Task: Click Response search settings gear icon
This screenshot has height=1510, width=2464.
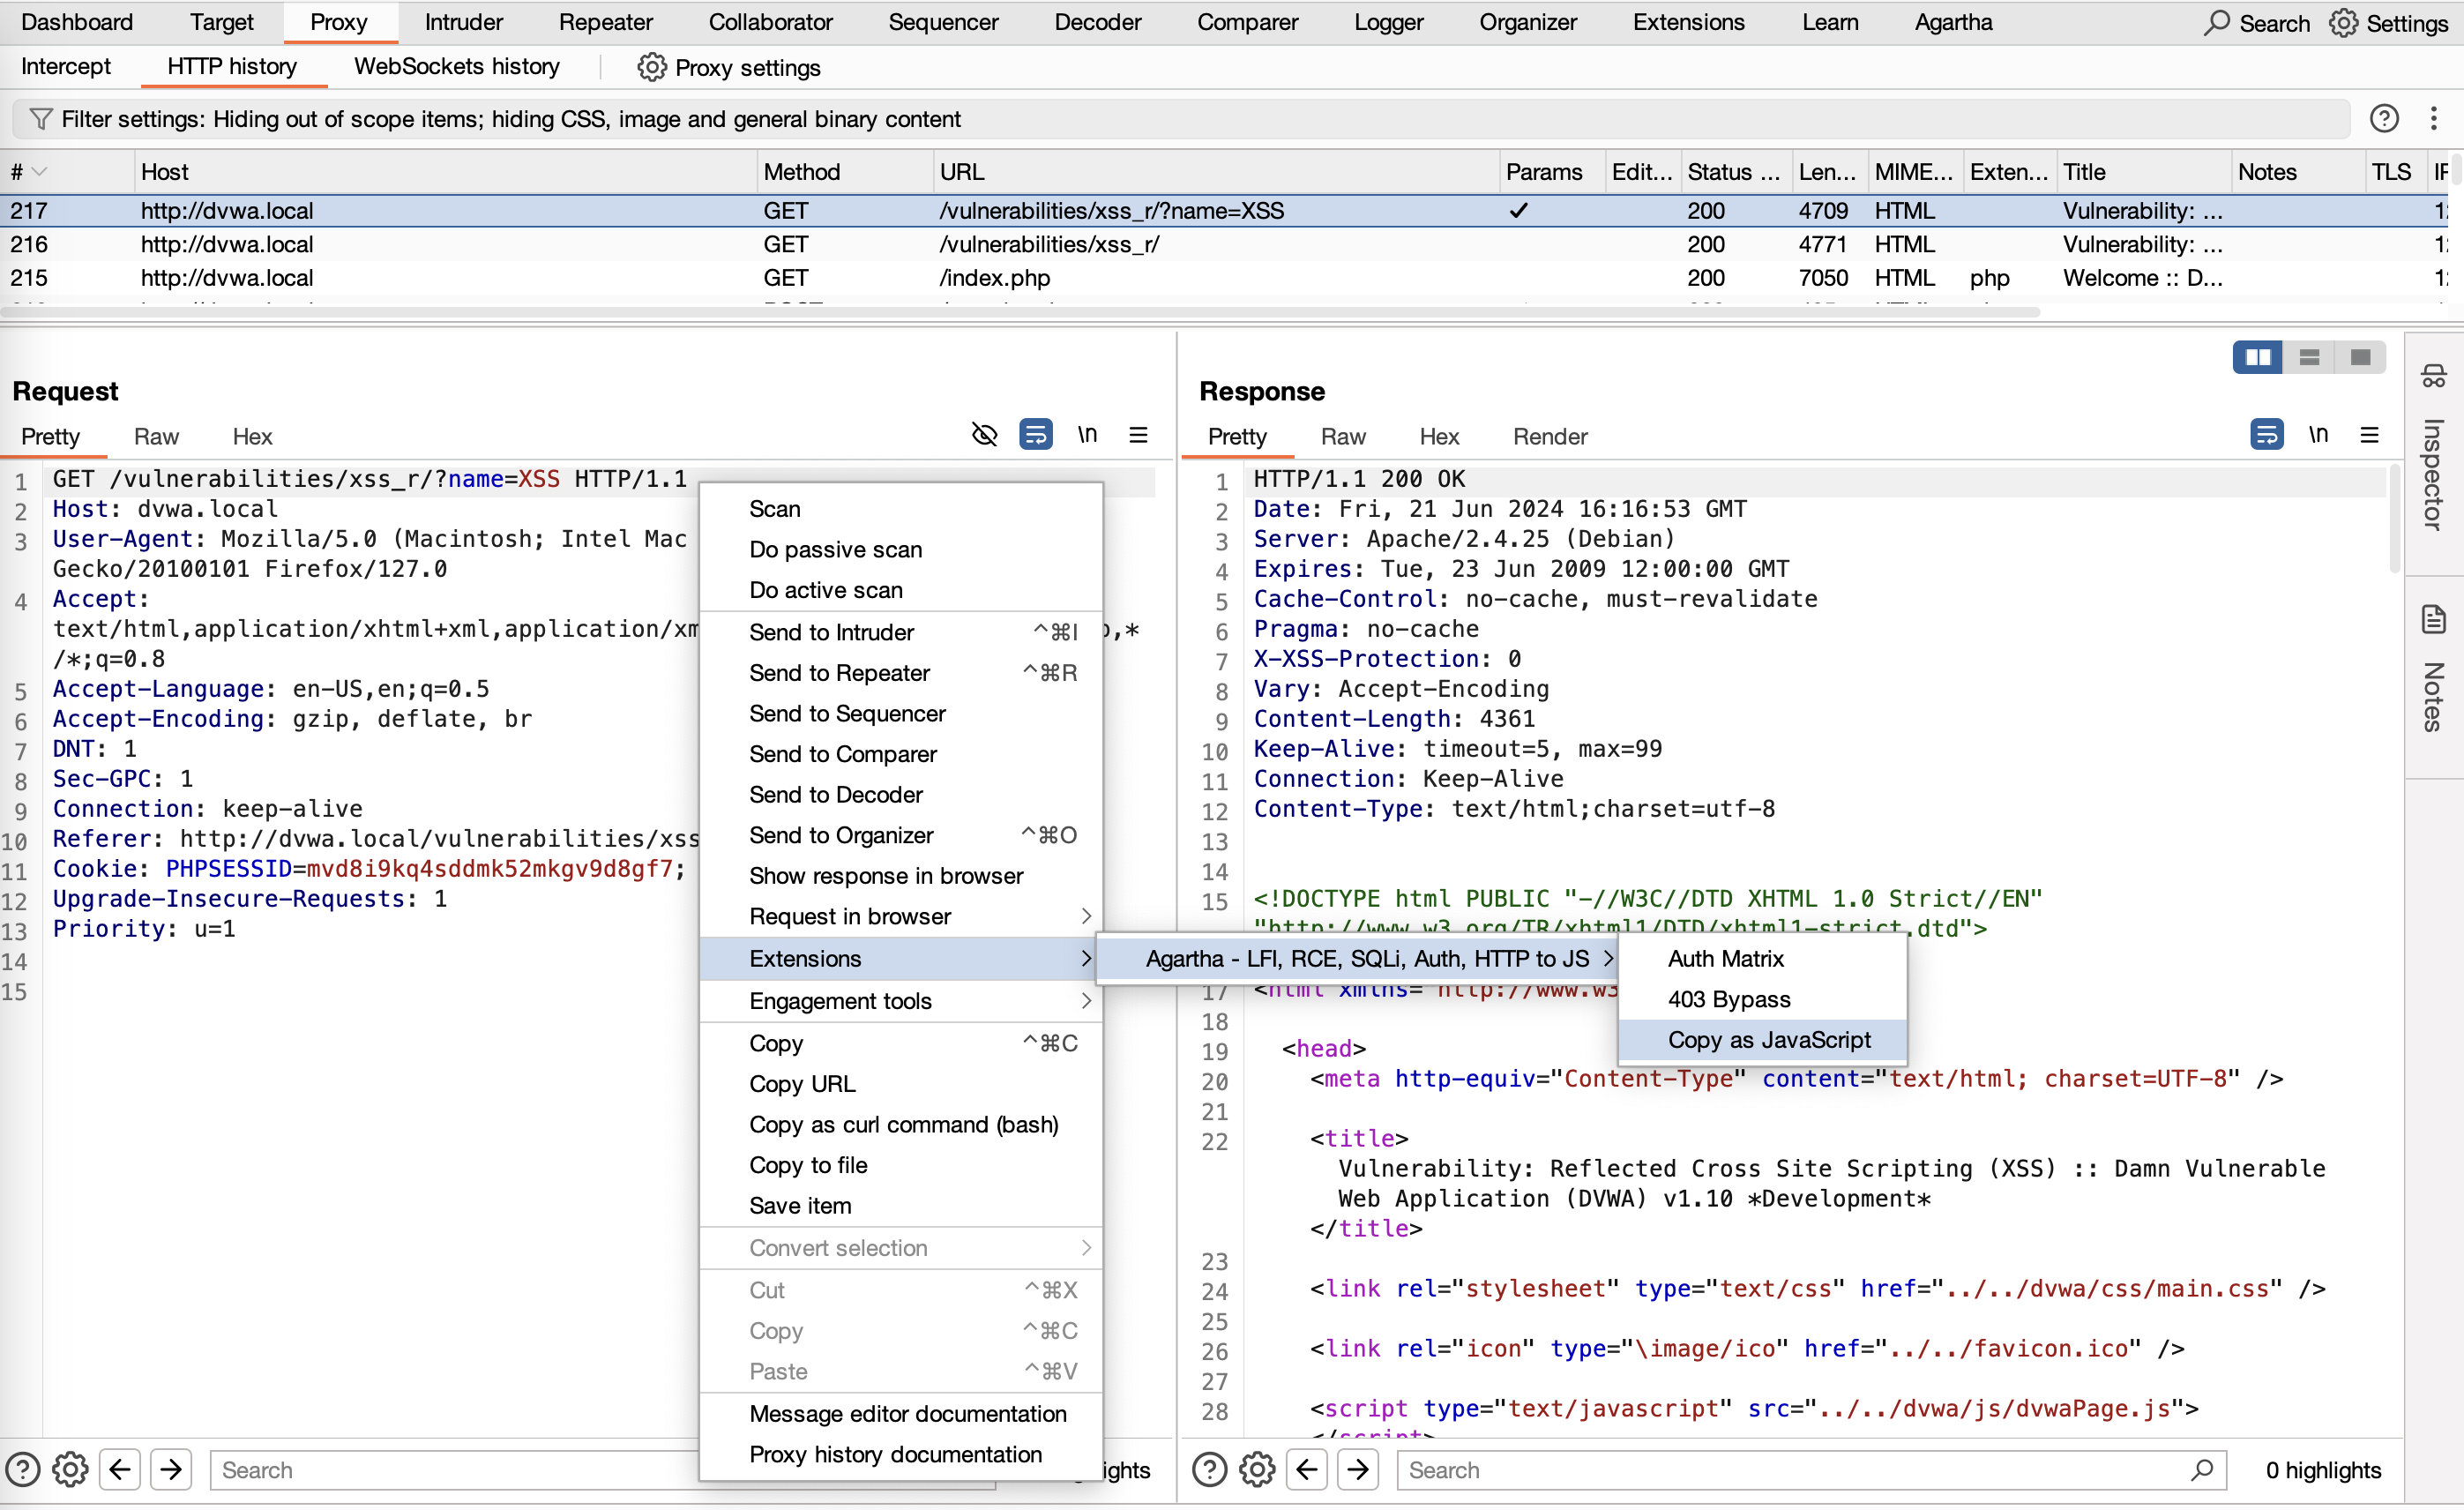Action: (1257, 1469)
